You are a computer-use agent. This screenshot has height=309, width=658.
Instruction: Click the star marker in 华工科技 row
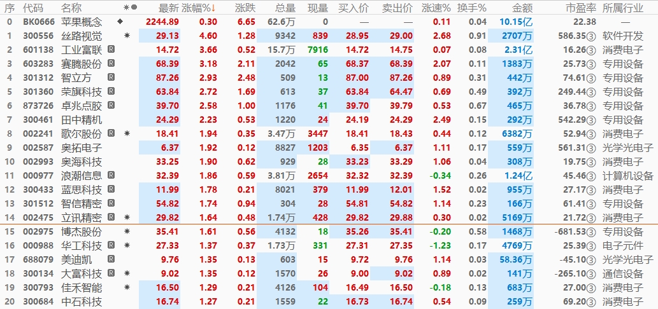coord(127,245)
